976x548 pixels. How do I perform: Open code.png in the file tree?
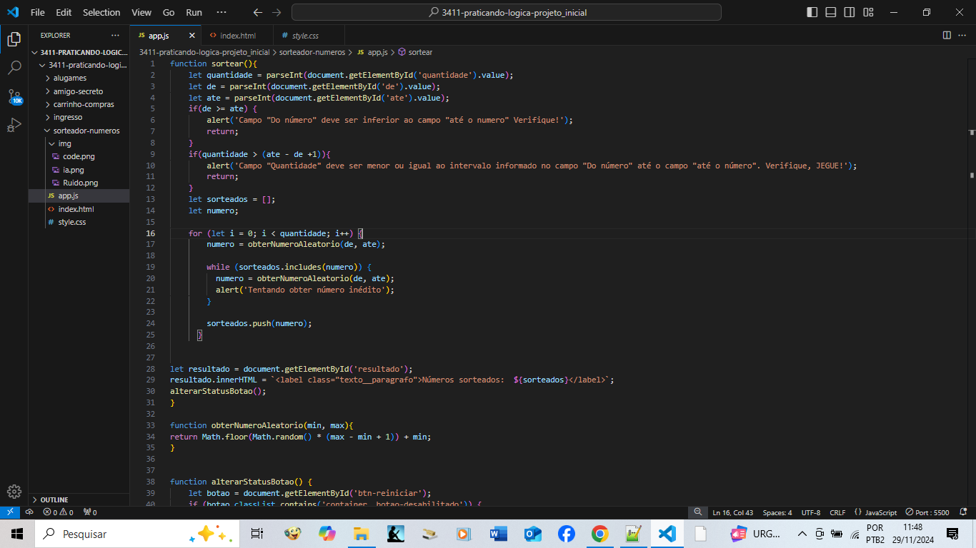click(79, 156)
